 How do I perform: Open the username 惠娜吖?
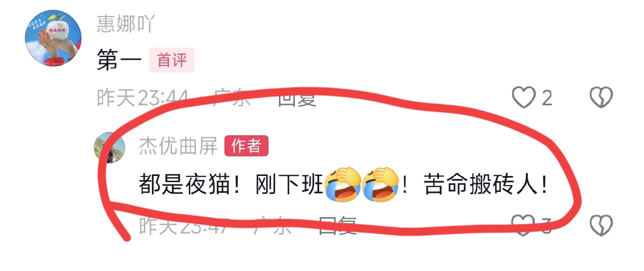point(125,23)
